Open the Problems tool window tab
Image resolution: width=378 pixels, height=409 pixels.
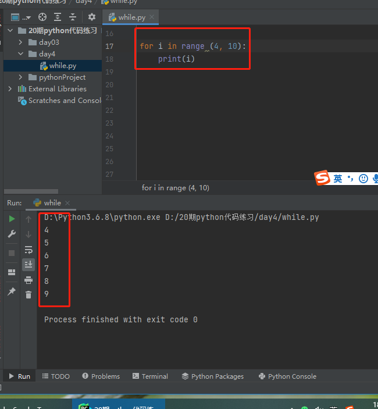pos(101,376)
